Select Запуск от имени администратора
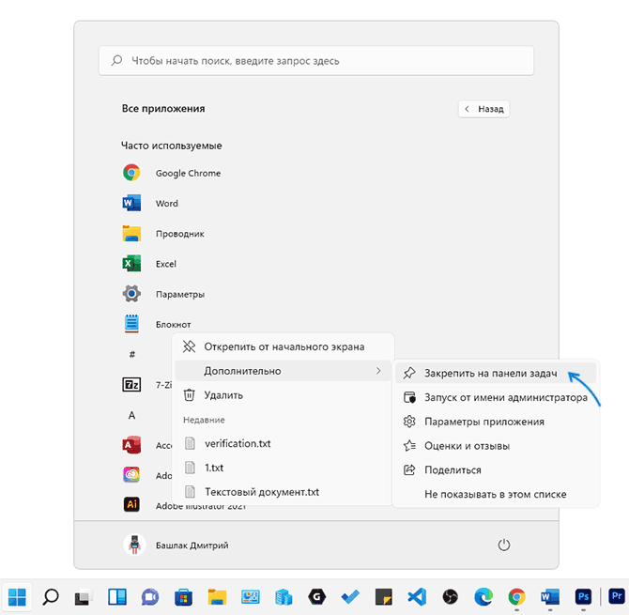 (x=496, y=397)
